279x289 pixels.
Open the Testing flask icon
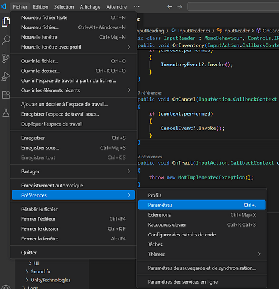tap(6, 113)
